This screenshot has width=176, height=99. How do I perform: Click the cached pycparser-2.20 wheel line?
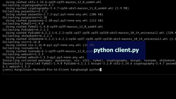click(54, 21)
